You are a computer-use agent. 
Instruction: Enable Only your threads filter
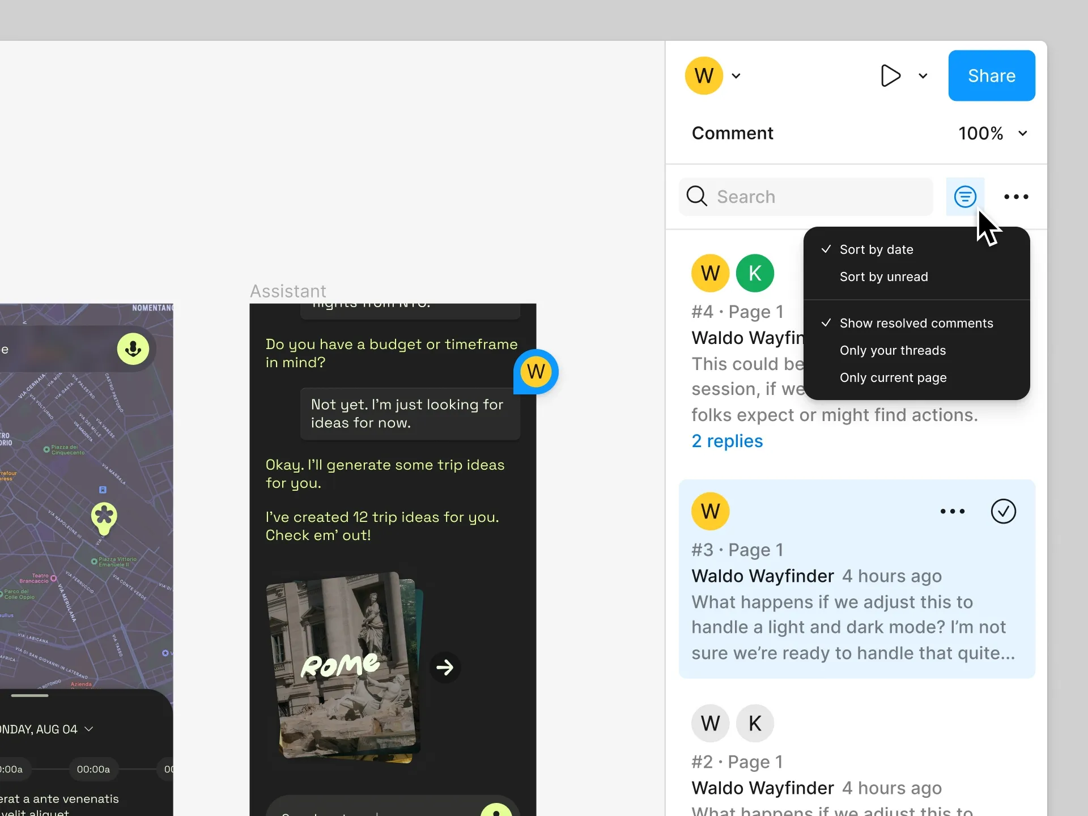(892, 350)
